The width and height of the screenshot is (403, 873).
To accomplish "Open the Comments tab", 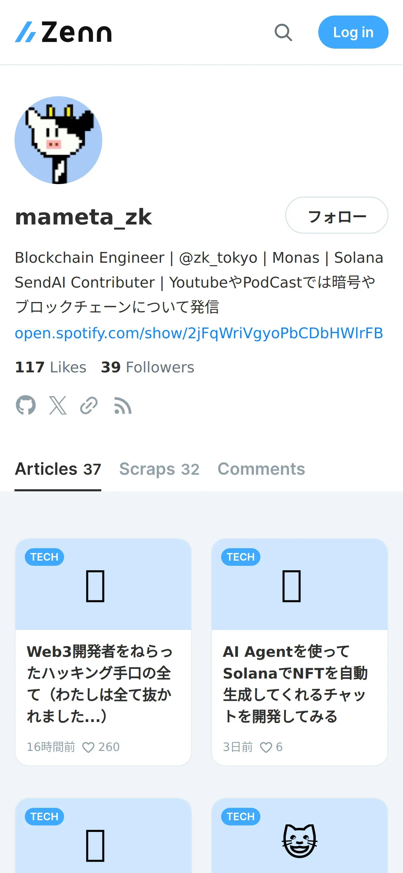I will tap(261, 469).
